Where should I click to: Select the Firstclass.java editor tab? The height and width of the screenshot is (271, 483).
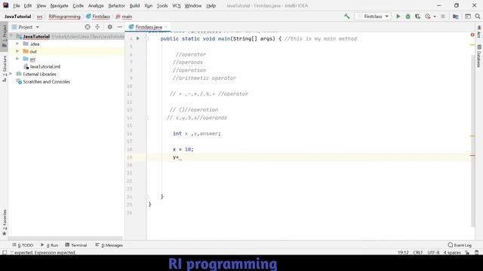pyautogui.click(x=149, y=27)
